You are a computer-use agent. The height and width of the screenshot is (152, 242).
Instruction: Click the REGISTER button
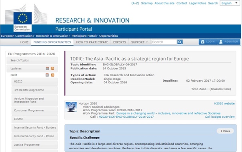(x=229, y=42)
